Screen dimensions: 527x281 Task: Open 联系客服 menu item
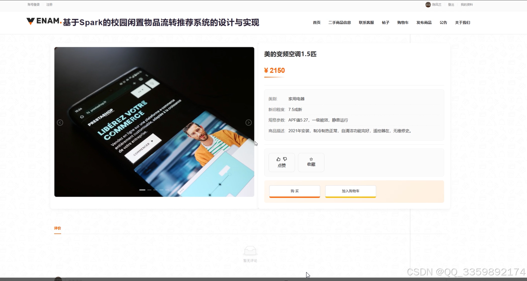pyautogui.click(x=366, y=23)
